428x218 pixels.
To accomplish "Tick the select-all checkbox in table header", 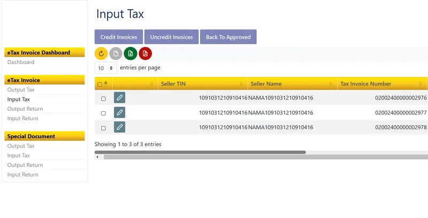I will click(x=100, y=84).
